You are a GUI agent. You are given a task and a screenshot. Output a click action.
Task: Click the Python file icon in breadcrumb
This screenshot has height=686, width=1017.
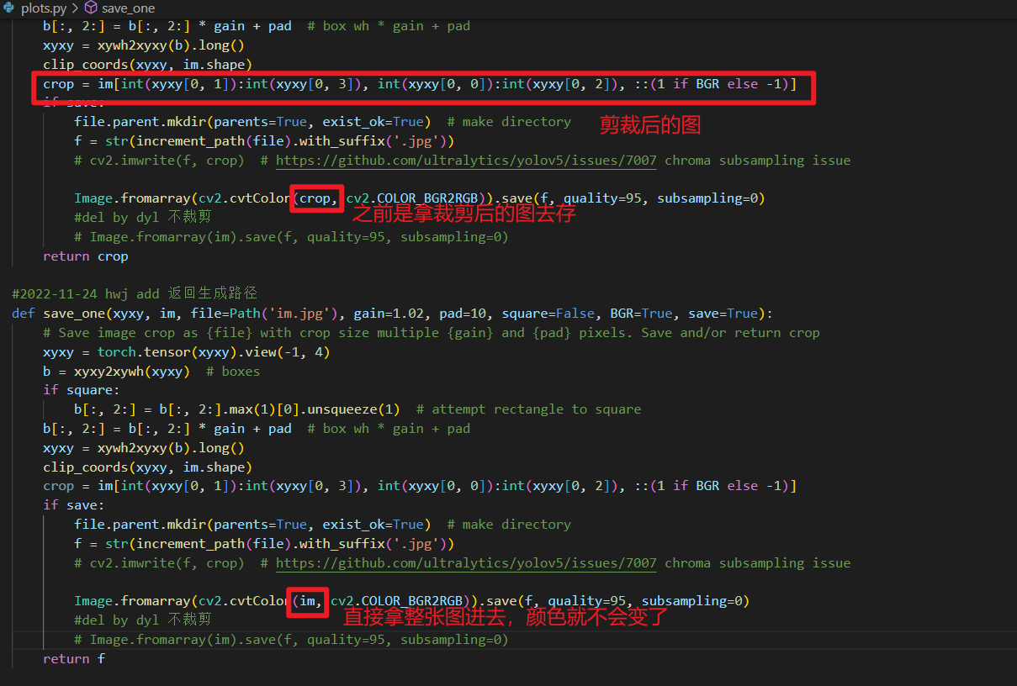pos(9,8)
